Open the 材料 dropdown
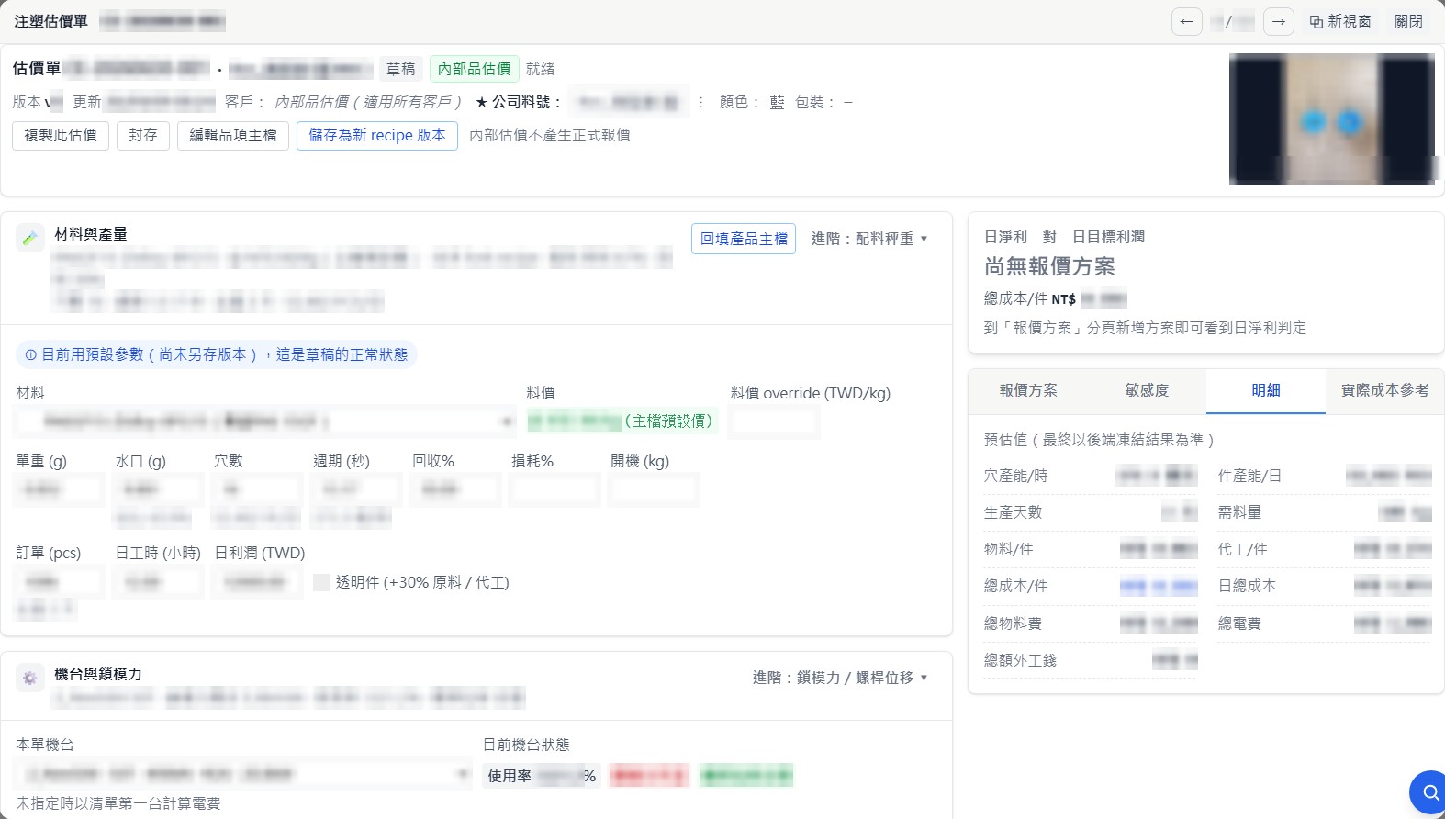The image size is (1445, 819). click(265, 421)
